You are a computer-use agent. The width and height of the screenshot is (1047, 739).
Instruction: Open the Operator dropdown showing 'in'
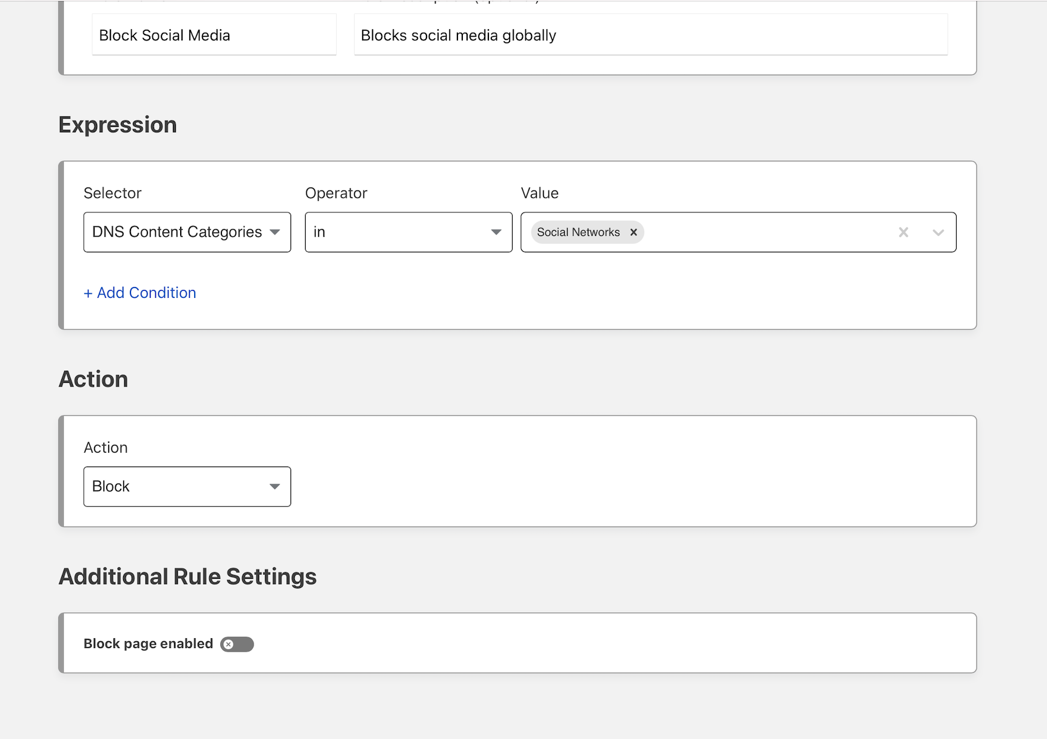pyautogui.click(x=408, y=232)
